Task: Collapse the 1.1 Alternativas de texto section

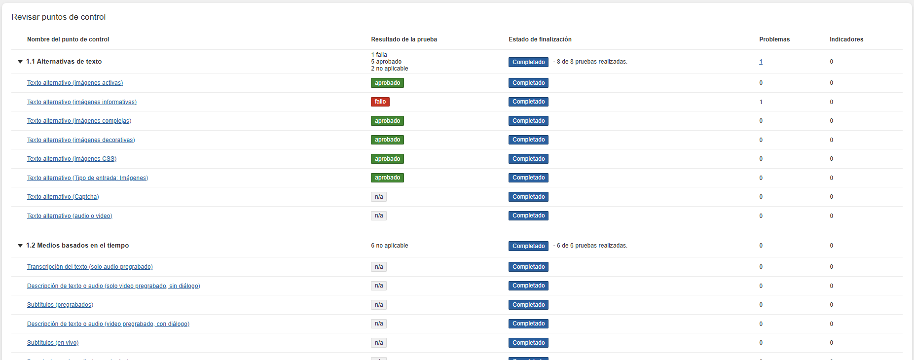Action: [20, 62]
